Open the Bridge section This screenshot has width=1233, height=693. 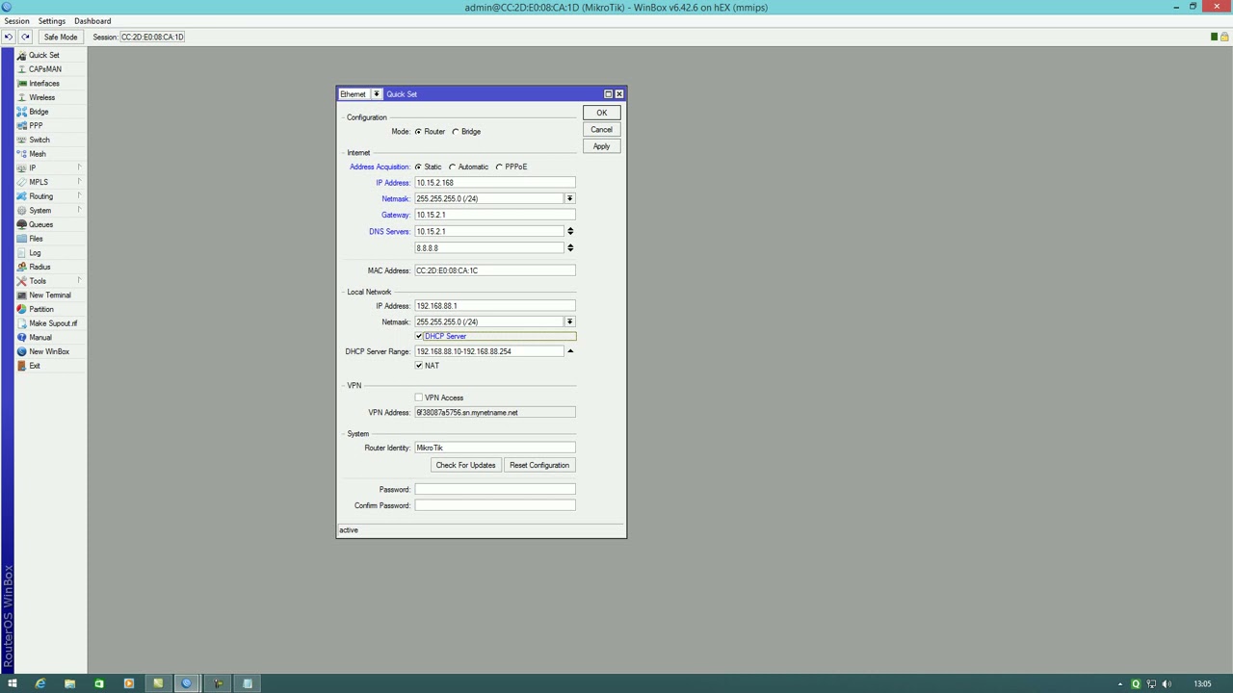(39, 112)
